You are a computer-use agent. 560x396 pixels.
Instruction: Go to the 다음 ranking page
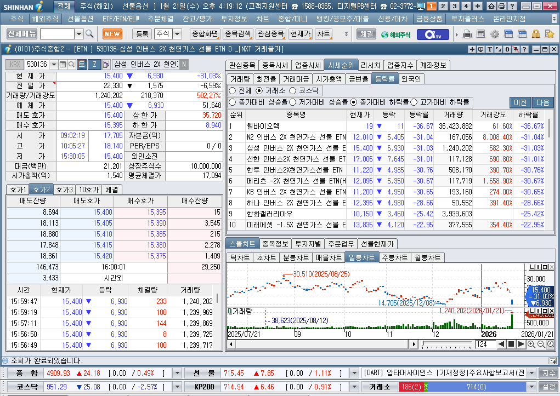point(542,103)
